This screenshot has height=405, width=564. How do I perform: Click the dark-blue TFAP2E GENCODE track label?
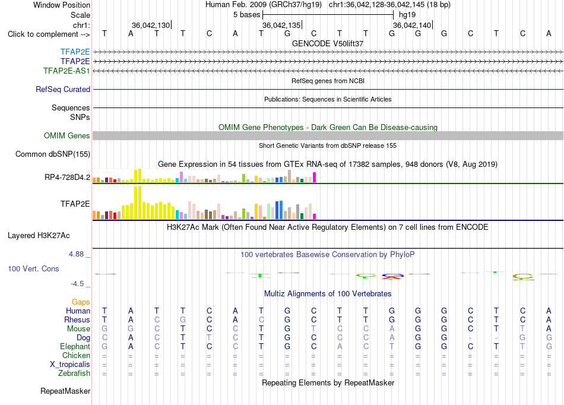75,62
